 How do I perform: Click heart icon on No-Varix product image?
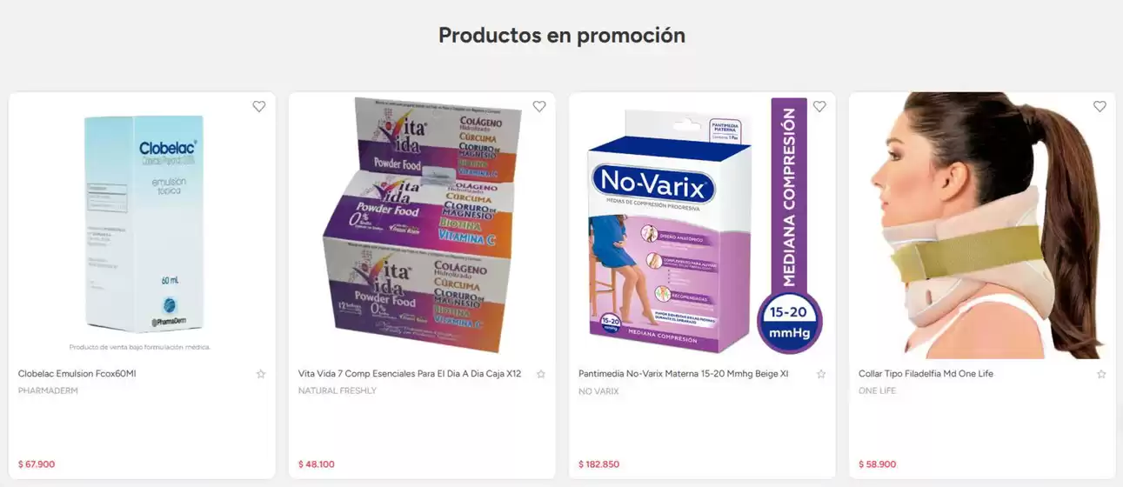point(819,106)
